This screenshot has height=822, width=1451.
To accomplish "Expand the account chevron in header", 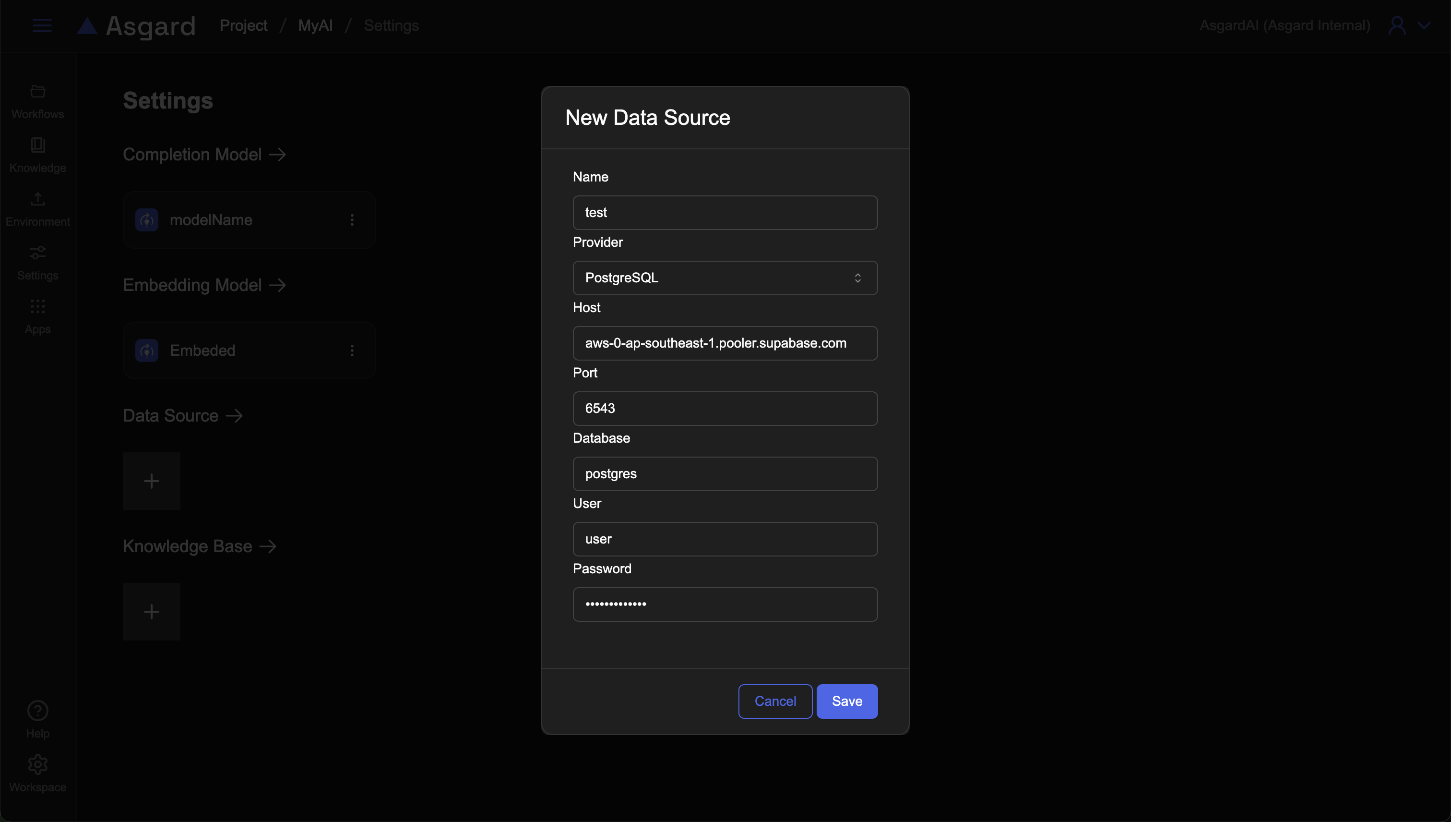I will (1424, 25).
